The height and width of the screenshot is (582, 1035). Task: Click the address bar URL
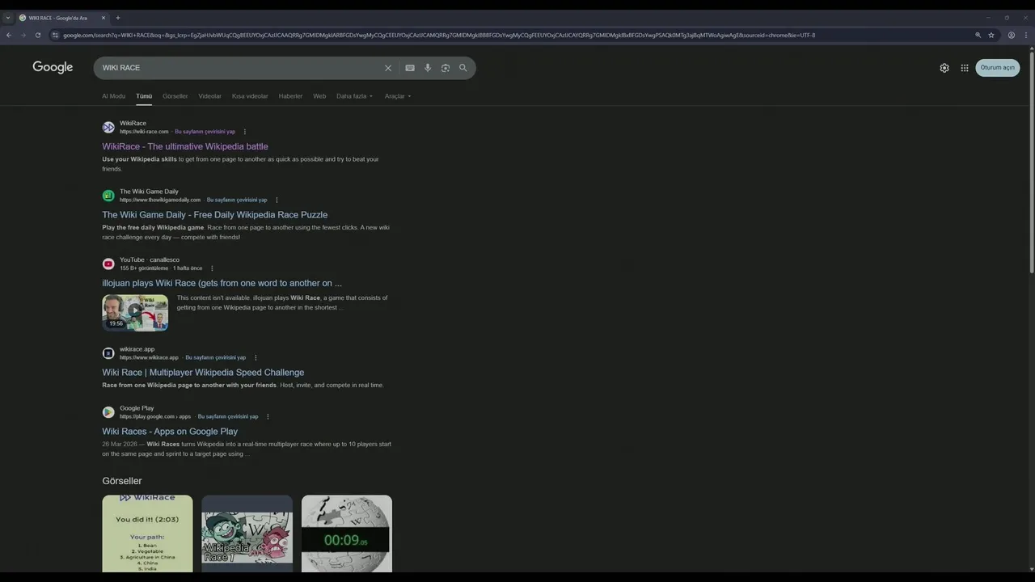point(439,35)
